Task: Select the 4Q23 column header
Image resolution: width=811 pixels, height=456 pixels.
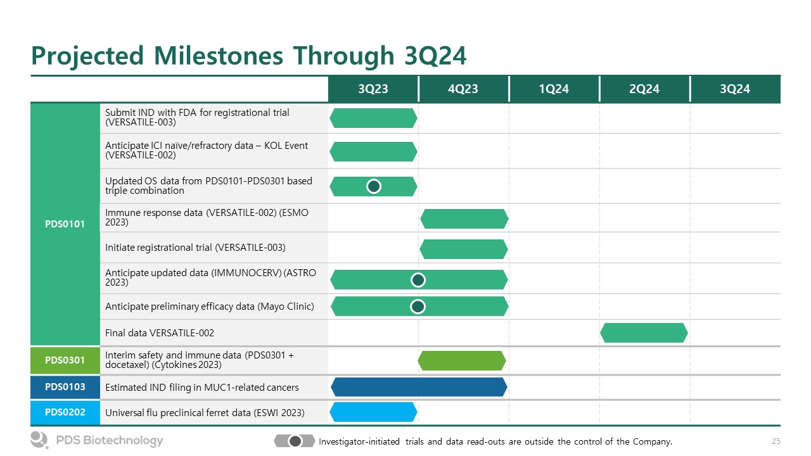Action: pos(463,89)
